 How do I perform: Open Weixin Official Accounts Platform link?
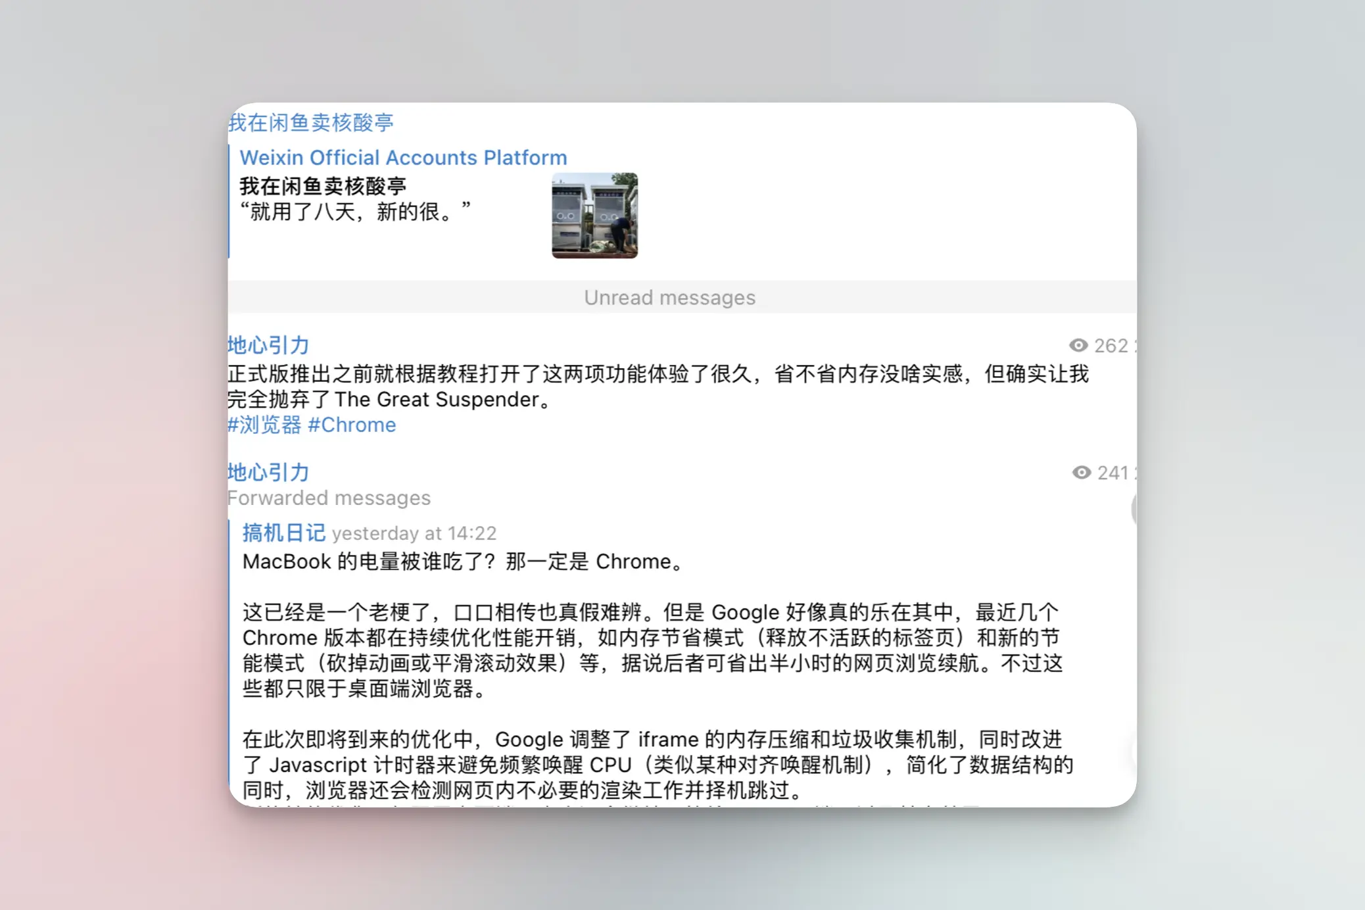tap(403, 158)
